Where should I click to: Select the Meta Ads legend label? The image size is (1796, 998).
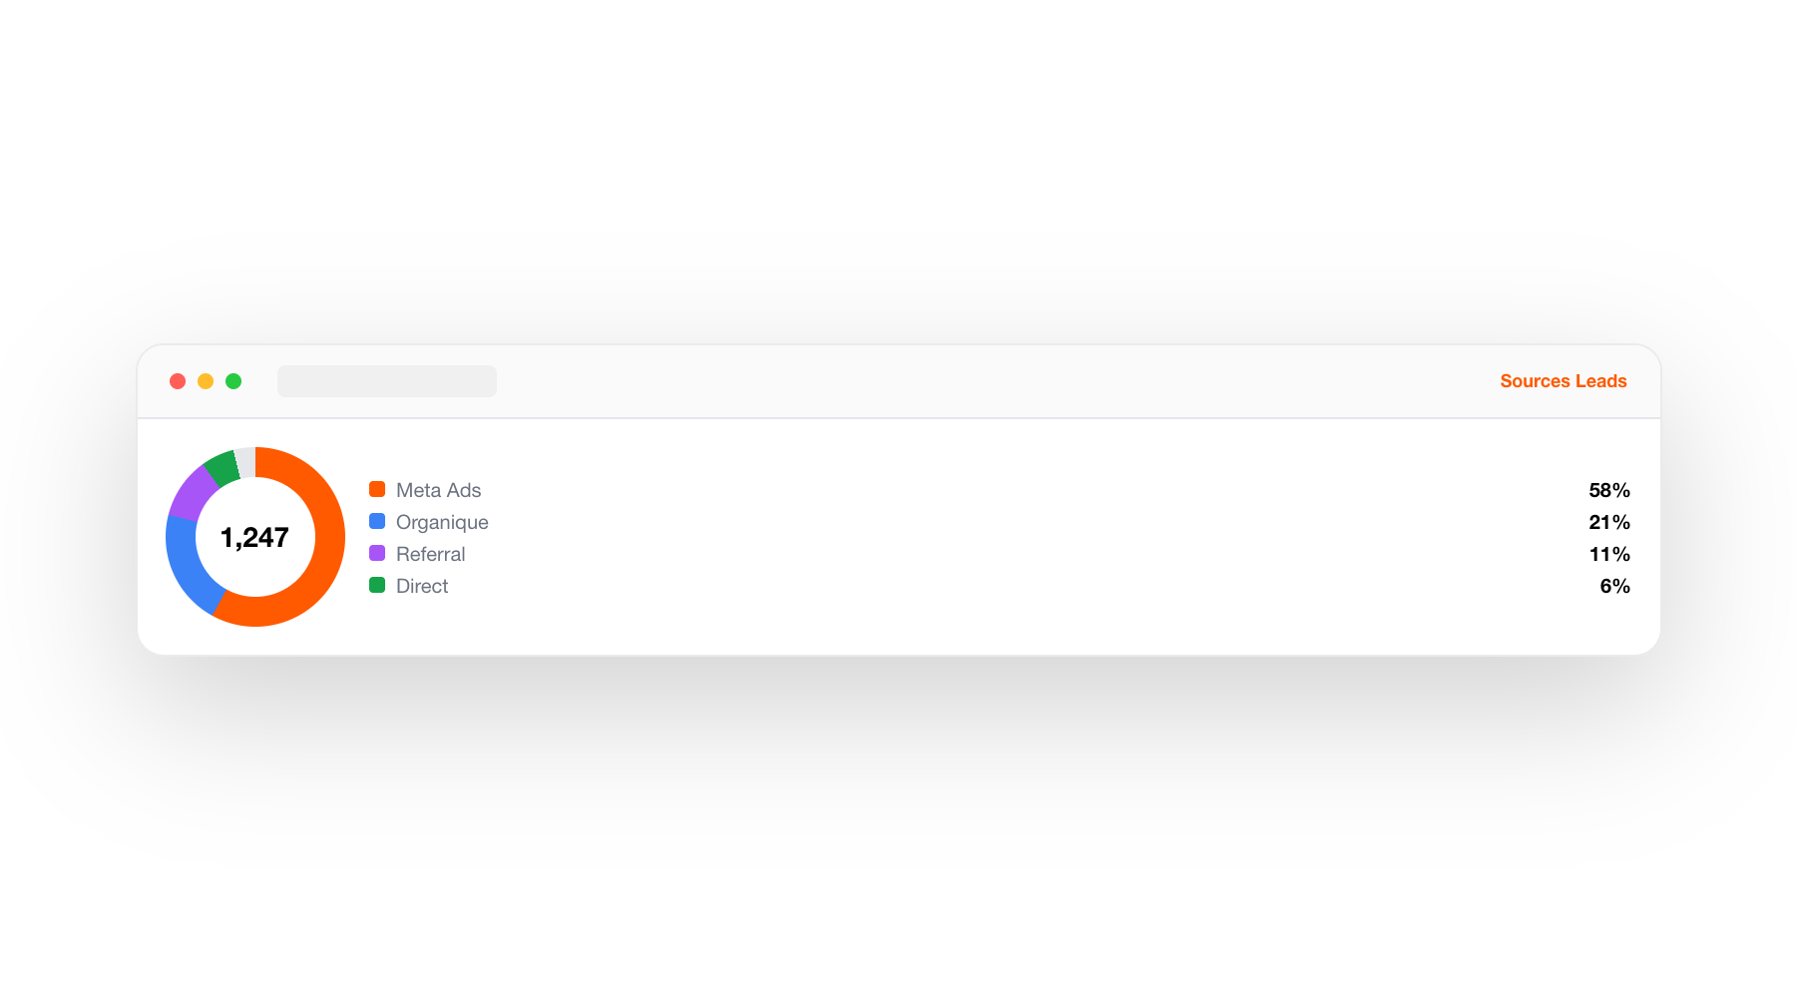[x=438, y=490]
